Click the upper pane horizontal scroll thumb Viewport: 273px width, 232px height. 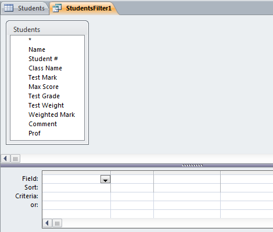click(x=15, y=159)
